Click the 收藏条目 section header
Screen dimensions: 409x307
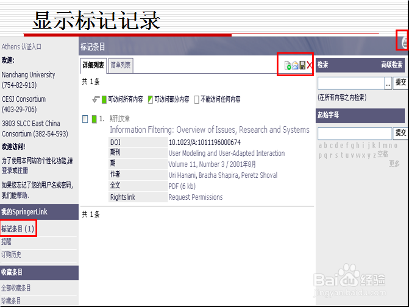(40, 273)
